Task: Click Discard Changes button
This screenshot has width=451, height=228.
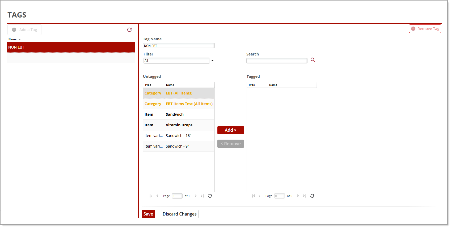Action: coord(180,214)
